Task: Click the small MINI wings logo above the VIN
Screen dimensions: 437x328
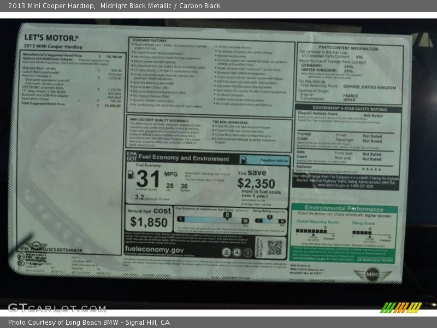Action: 37,245
